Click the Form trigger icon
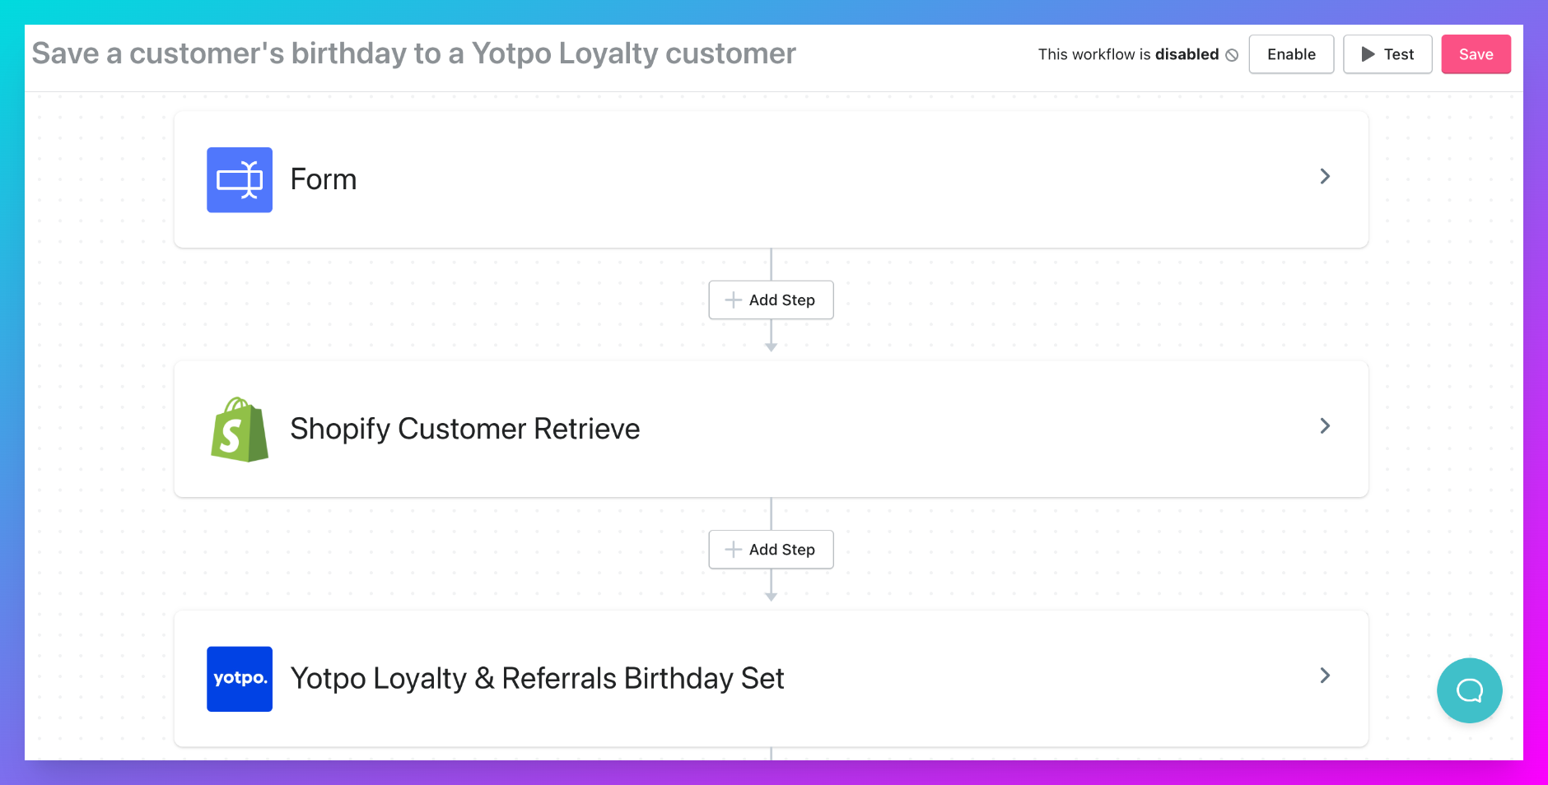Image resolution: width=1548 pixels, height=785 pixels. coord(239,179)
